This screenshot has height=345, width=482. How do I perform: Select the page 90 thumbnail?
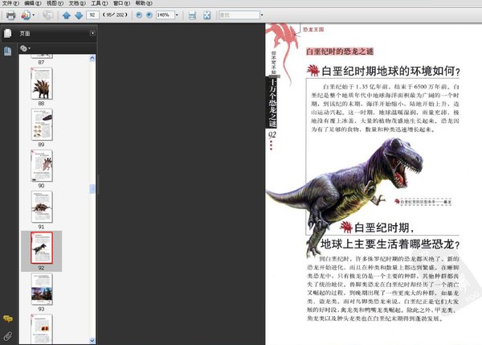[41, 165]
